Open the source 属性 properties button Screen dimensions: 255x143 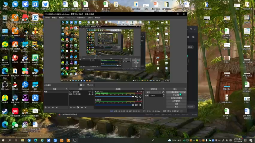83,85
